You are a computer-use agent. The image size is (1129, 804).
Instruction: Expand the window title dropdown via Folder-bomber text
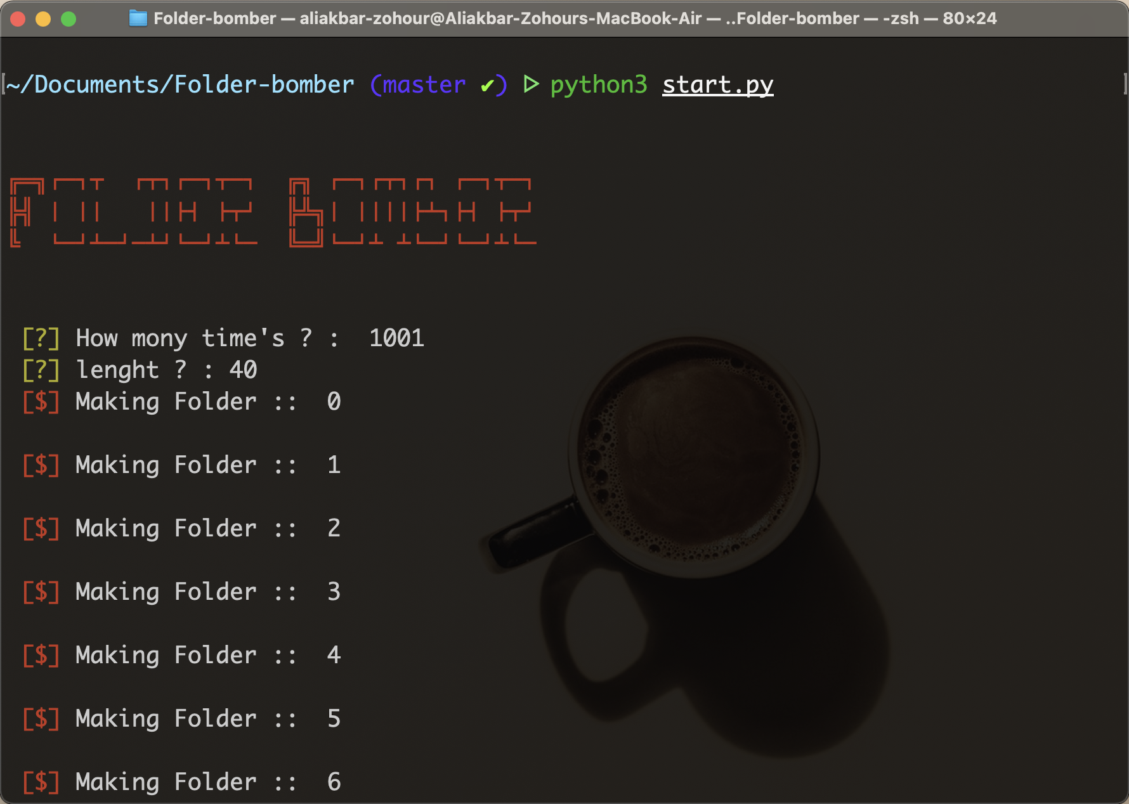(216, 18)
